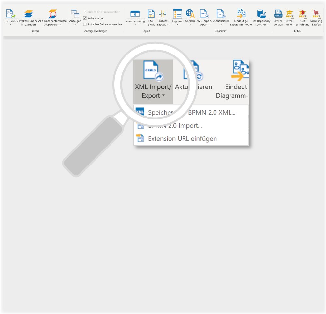Click the Prozess Layout icon
Screen dimensions: 326x314
point(162,14)
